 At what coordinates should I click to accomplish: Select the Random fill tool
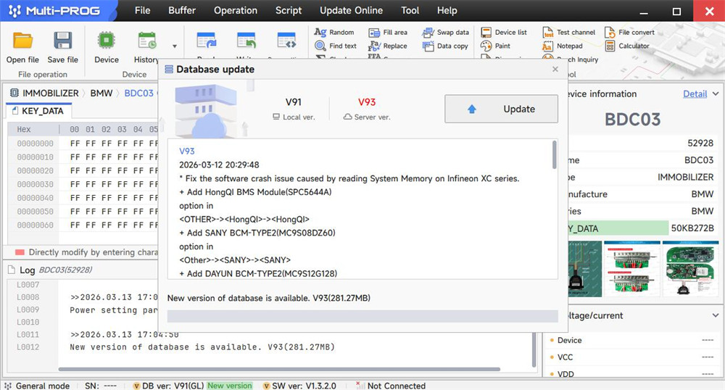(x=334, y=33)
